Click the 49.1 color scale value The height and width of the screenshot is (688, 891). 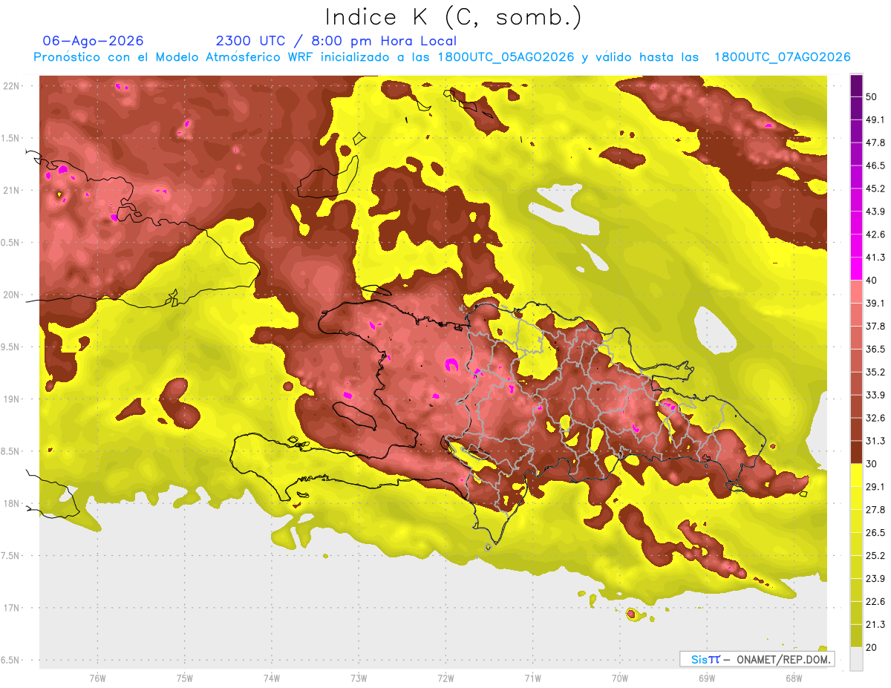(875, 119)
